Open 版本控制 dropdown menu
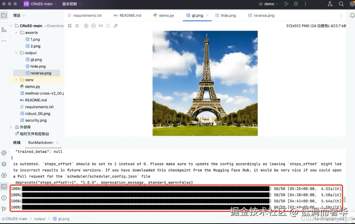 point(72,4)
